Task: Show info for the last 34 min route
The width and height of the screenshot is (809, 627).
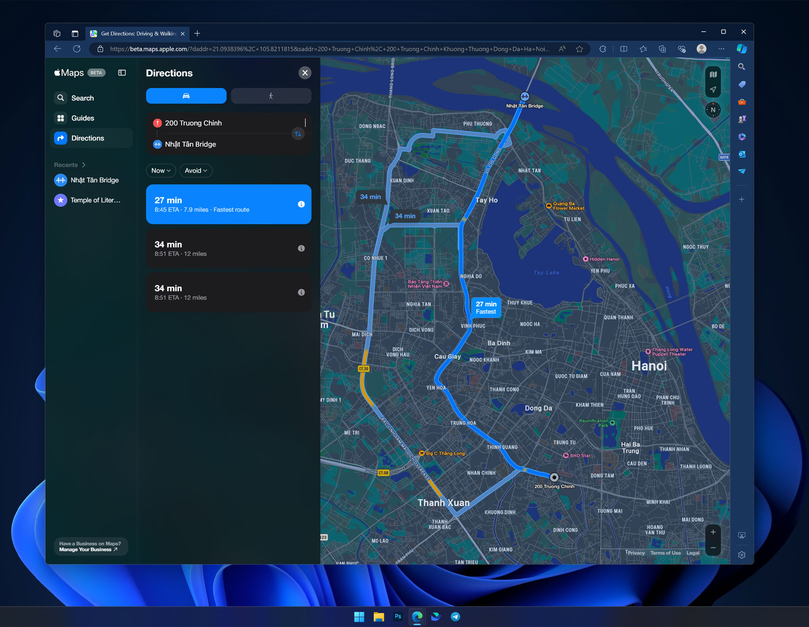Action: pos(301,292)
